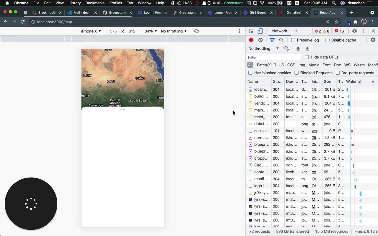Select the Network DevTools tab
The height and width of the screenshot is (236, 378).
coord(279,31)
